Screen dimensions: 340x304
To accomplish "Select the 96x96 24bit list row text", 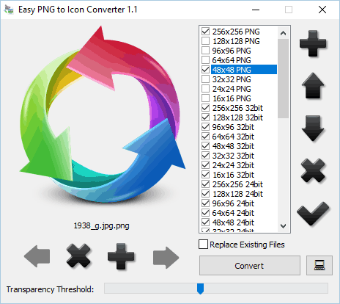I will pos(233,203).
